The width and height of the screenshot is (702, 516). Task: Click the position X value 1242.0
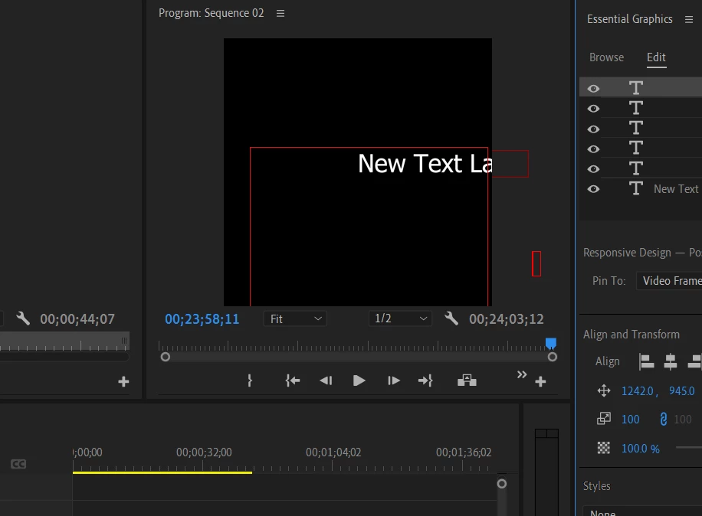[x=637, y=391]
